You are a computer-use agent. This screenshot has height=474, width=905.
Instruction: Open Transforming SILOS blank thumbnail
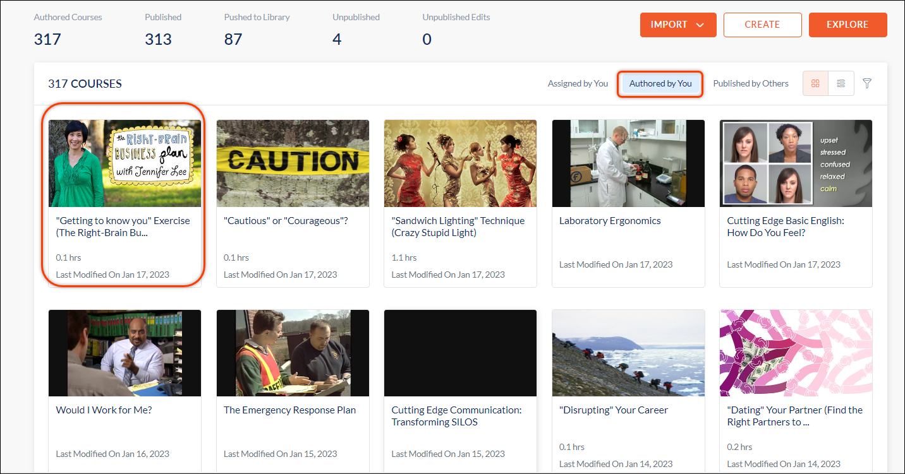coord(460,353)
